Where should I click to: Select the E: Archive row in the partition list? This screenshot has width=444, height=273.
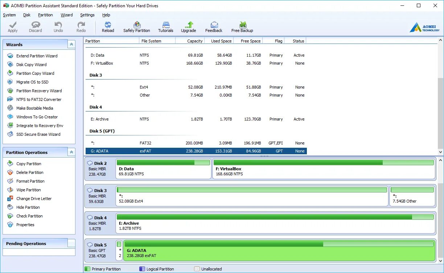tap(196, 119)
